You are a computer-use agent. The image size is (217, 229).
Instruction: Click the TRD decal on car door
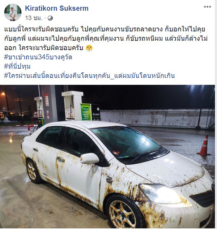[x=45, y=175]
